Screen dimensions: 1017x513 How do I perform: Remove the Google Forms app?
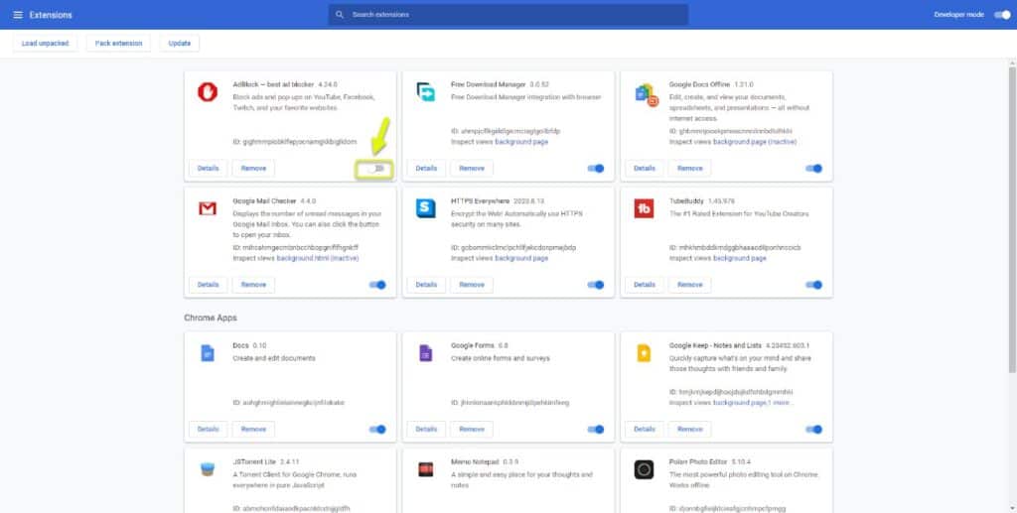click(x=472, y=429)
